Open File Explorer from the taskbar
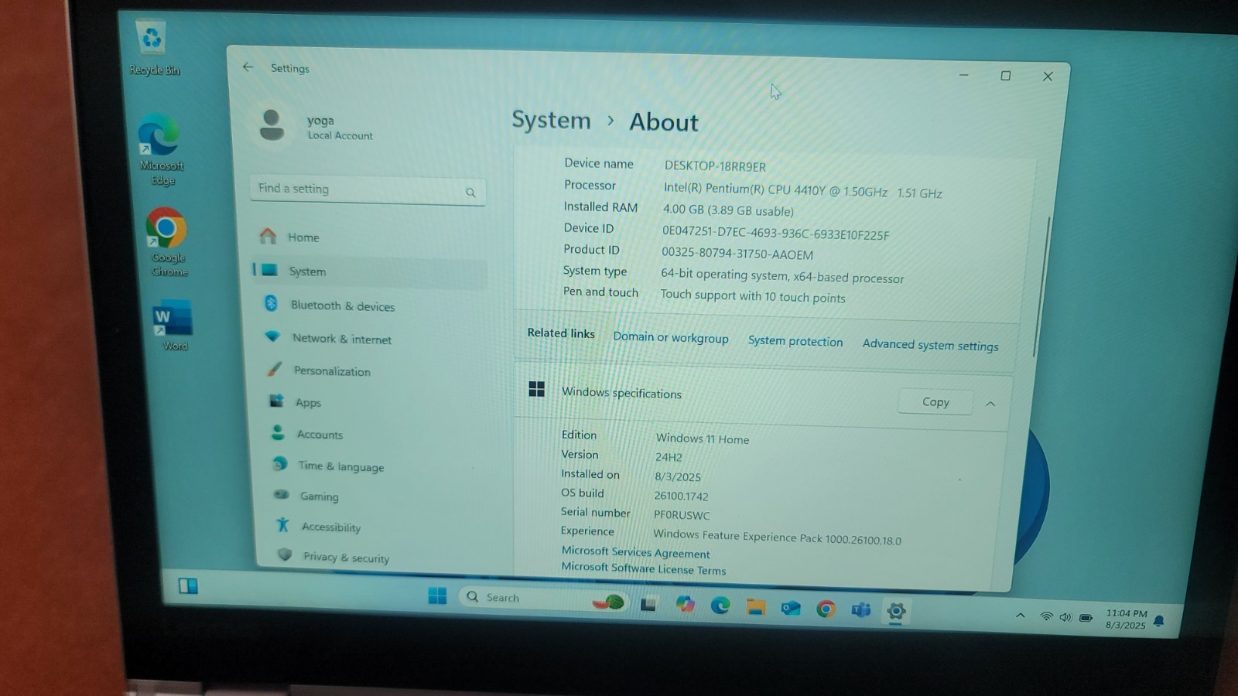This screenshot has height=696, width=1238. coord(756,607)
